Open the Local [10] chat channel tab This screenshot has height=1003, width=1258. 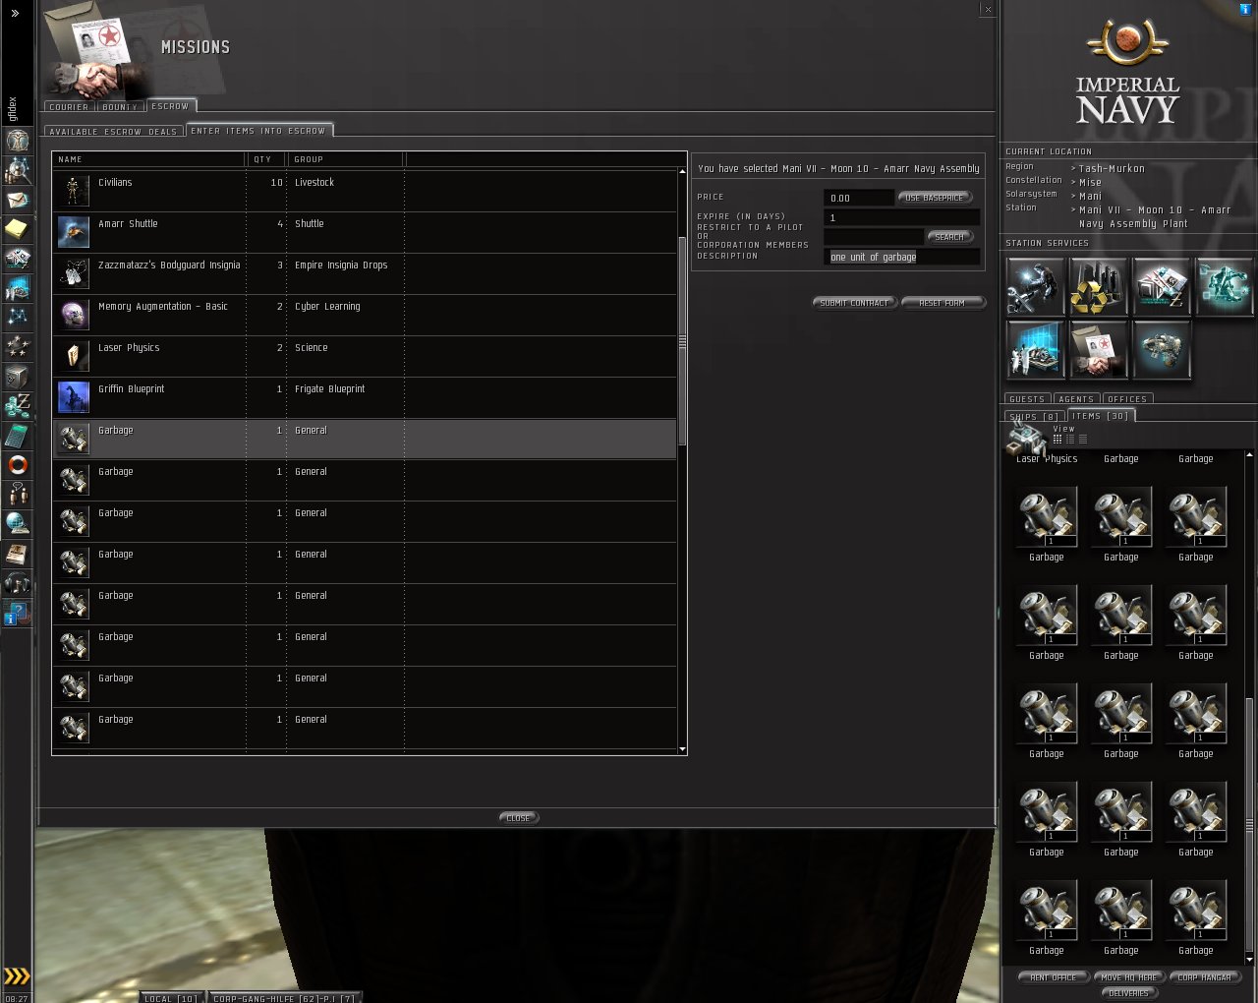171,998
